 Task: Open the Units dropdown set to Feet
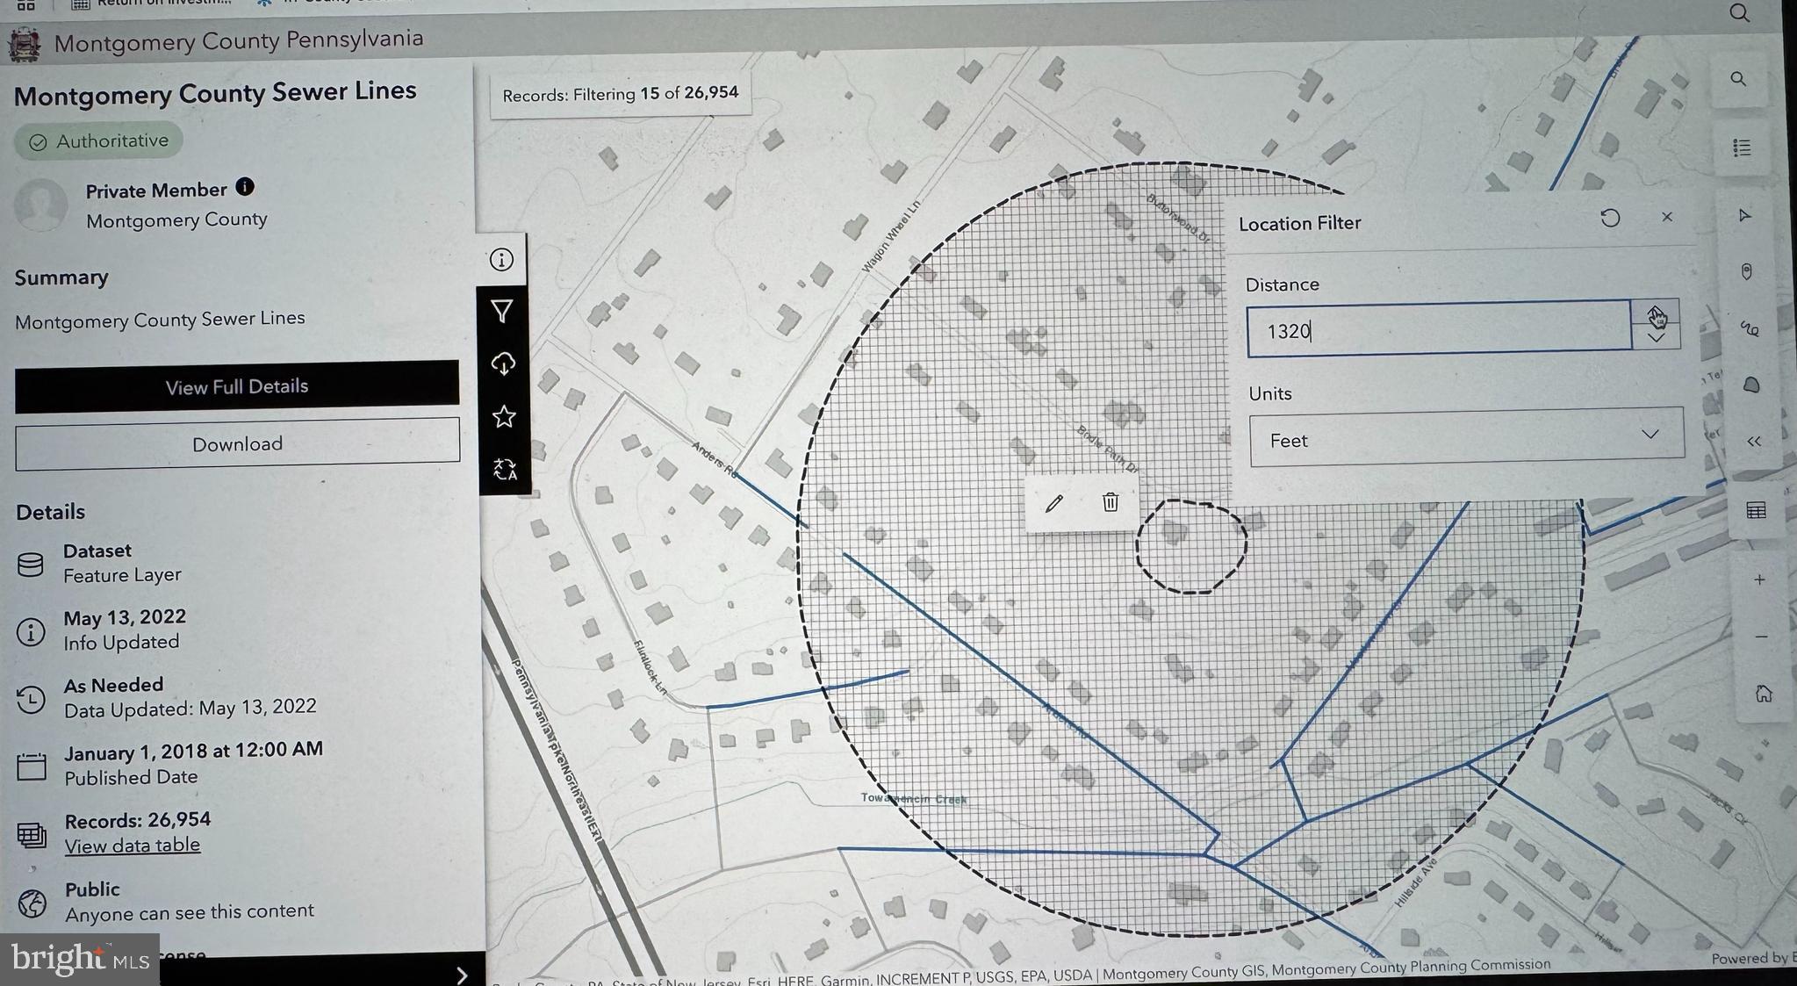pos(1466,436)
